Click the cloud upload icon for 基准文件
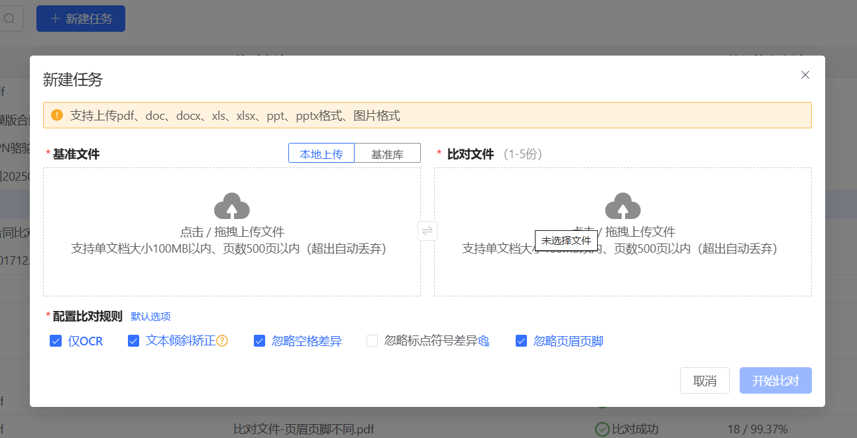857x438 pixels. [x=231, y=206]
